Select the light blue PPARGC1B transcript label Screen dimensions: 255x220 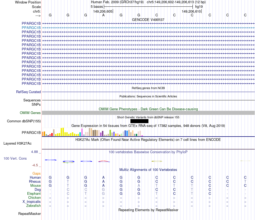(31, 28)
